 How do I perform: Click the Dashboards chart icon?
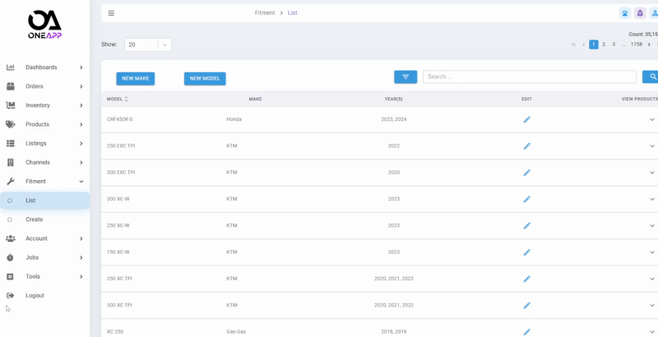(x=11, y=67)
